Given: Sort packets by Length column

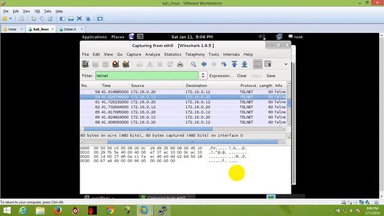Looking at the screenshot, I should [266, 85].
